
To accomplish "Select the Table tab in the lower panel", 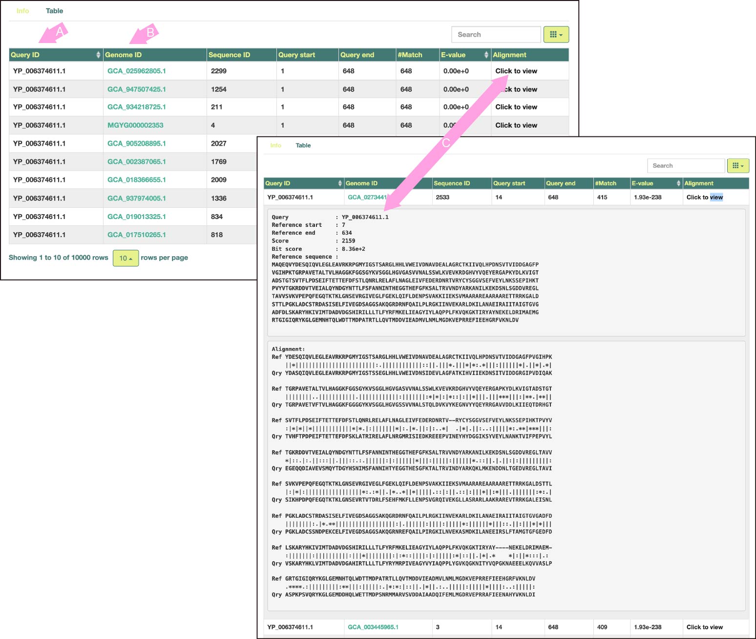I will click(303, 145).
